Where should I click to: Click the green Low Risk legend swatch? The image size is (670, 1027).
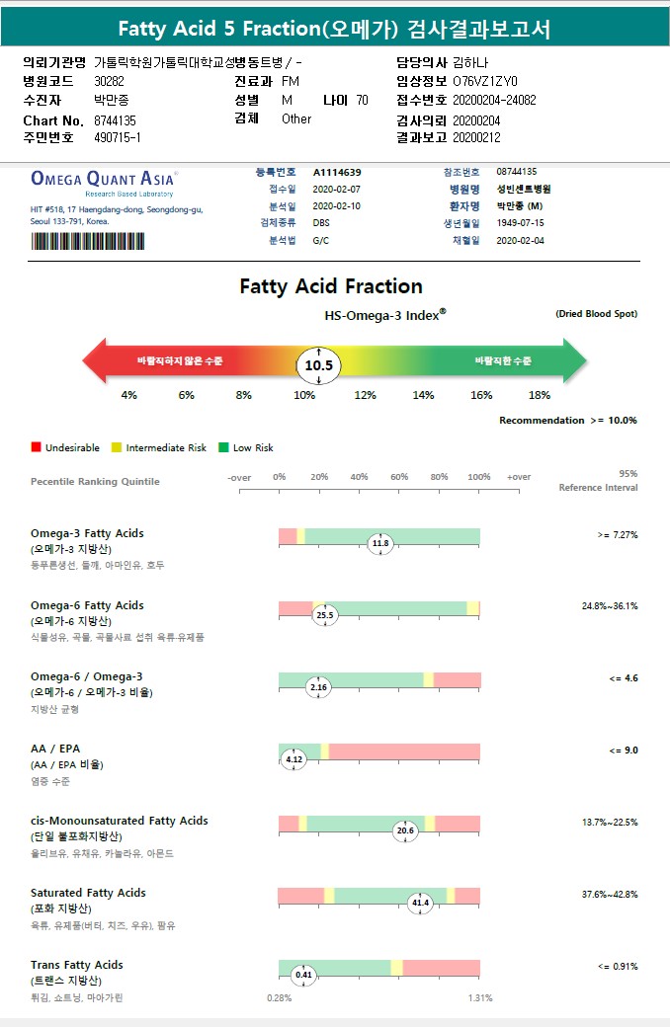[x=223, y=447]
